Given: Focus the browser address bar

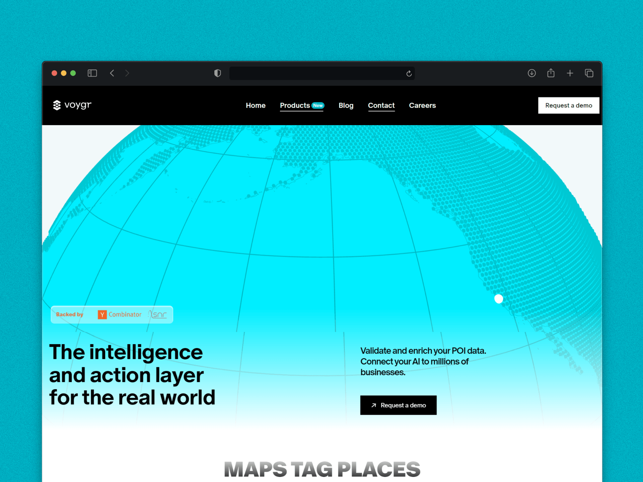Looking at the screenshot, I should pos(322,73).
